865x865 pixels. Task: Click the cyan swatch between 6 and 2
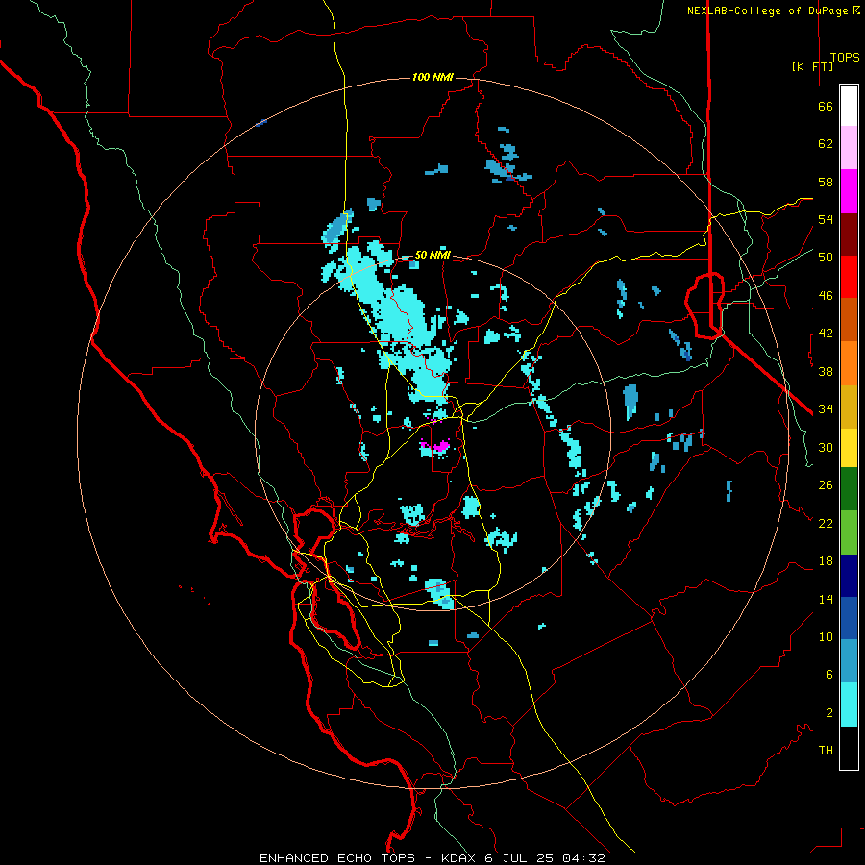click(x=849, y=704)
